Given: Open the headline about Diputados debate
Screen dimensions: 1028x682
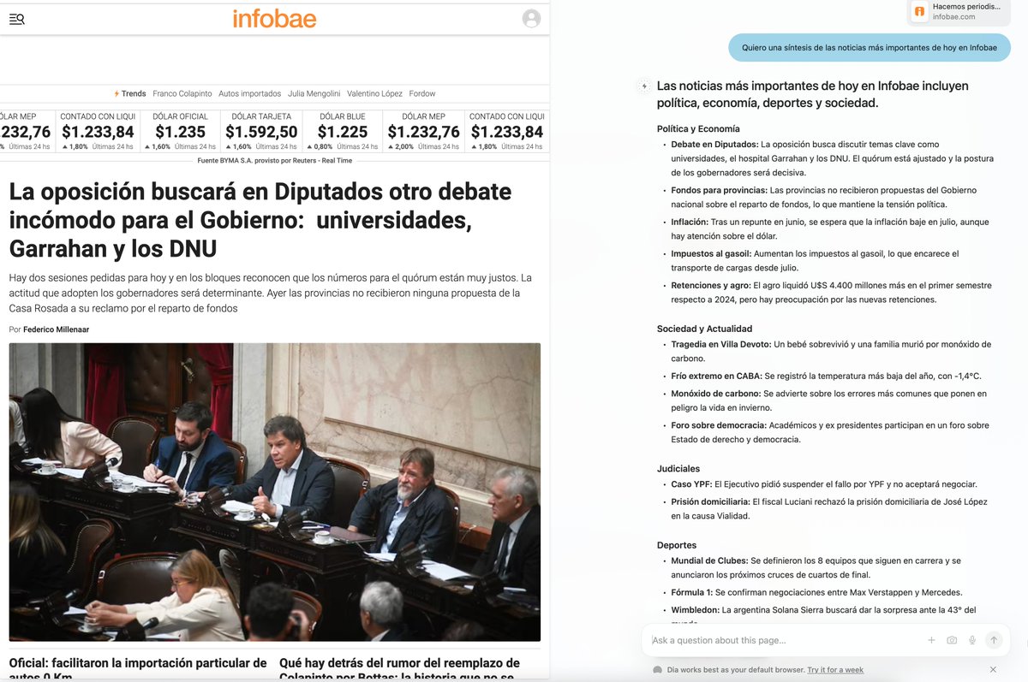Looking at the screenshot, I should pyautogui.click(x=260, y=220).
